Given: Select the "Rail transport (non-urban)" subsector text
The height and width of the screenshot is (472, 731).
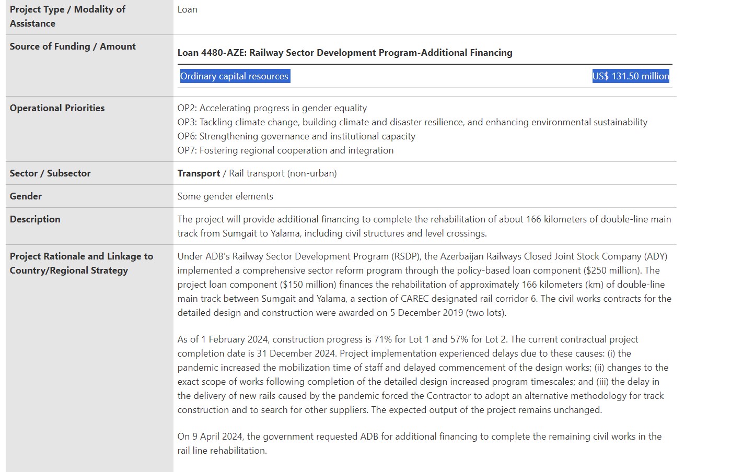Looking at the screenshot, I should 283,173.
